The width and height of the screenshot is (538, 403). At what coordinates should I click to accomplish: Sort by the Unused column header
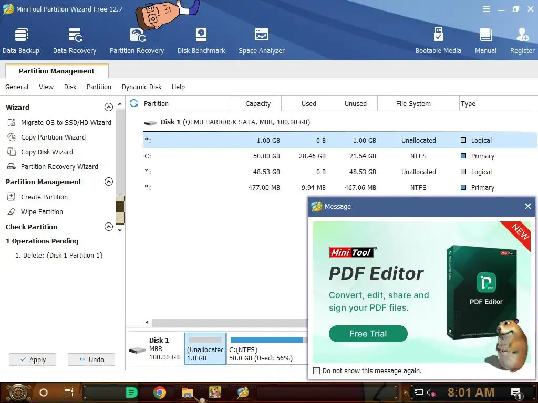[x=353, y=103]
